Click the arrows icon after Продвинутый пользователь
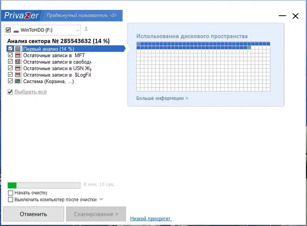307x226 pixels. [113, 15]
